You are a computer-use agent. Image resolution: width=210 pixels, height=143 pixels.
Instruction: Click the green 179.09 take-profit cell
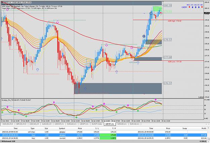pyautogui.click(x=108, y=135)
